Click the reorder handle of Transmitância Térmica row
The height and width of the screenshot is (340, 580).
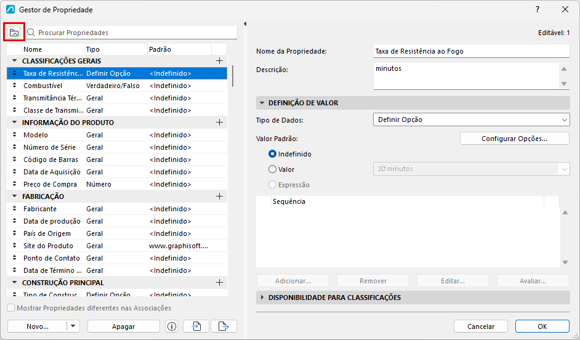[x=14, y=98]
